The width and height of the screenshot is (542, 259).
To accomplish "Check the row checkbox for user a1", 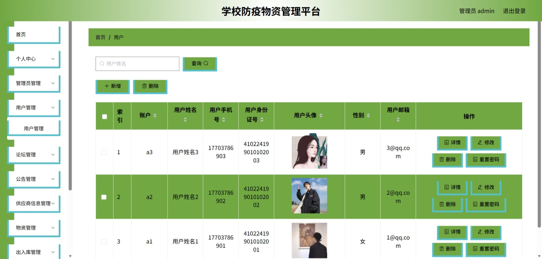I will [x=104, y=242].
